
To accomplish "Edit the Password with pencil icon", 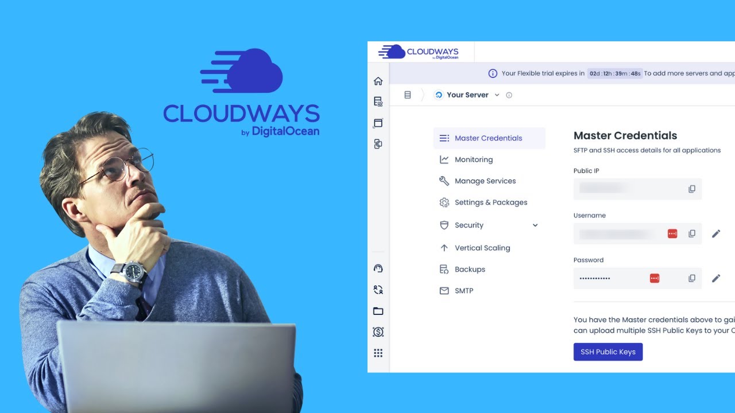I will point(716,278).
